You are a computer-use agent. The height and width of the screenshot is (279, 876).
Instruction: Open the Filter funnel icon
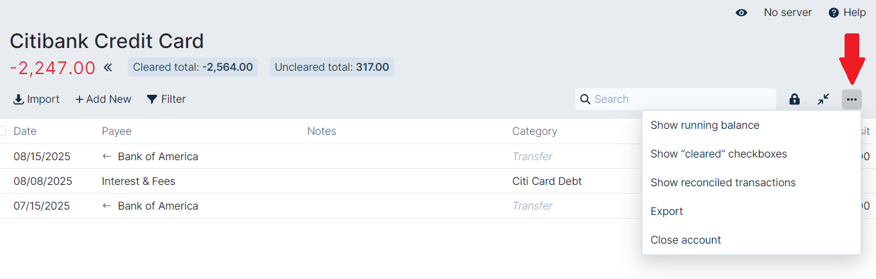(x=152, y=99)
